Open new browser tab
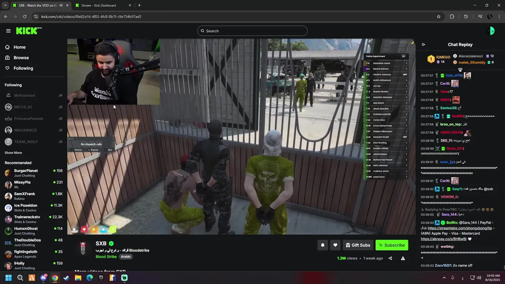 (x=139, y=6)
